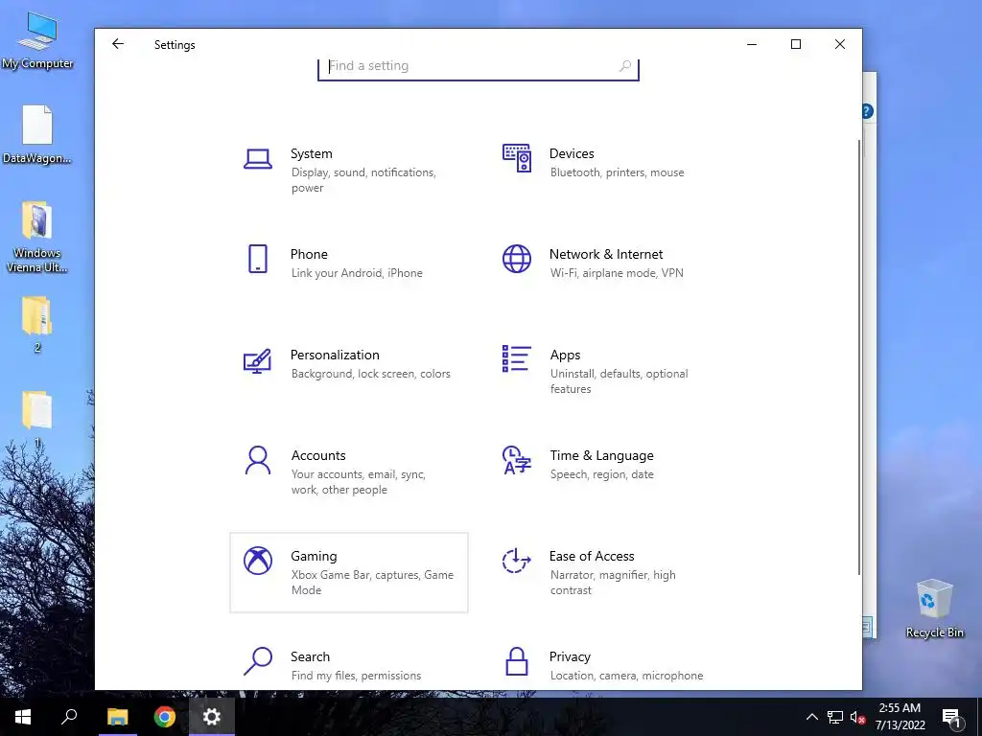
Task: Click 'Speech, region, date' description
Action: [x=601, y=474]
